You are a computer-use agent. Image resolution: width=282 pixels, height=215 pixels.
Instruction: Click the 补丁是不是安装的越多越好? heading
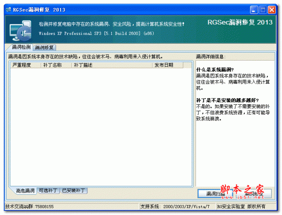[227, 100]
